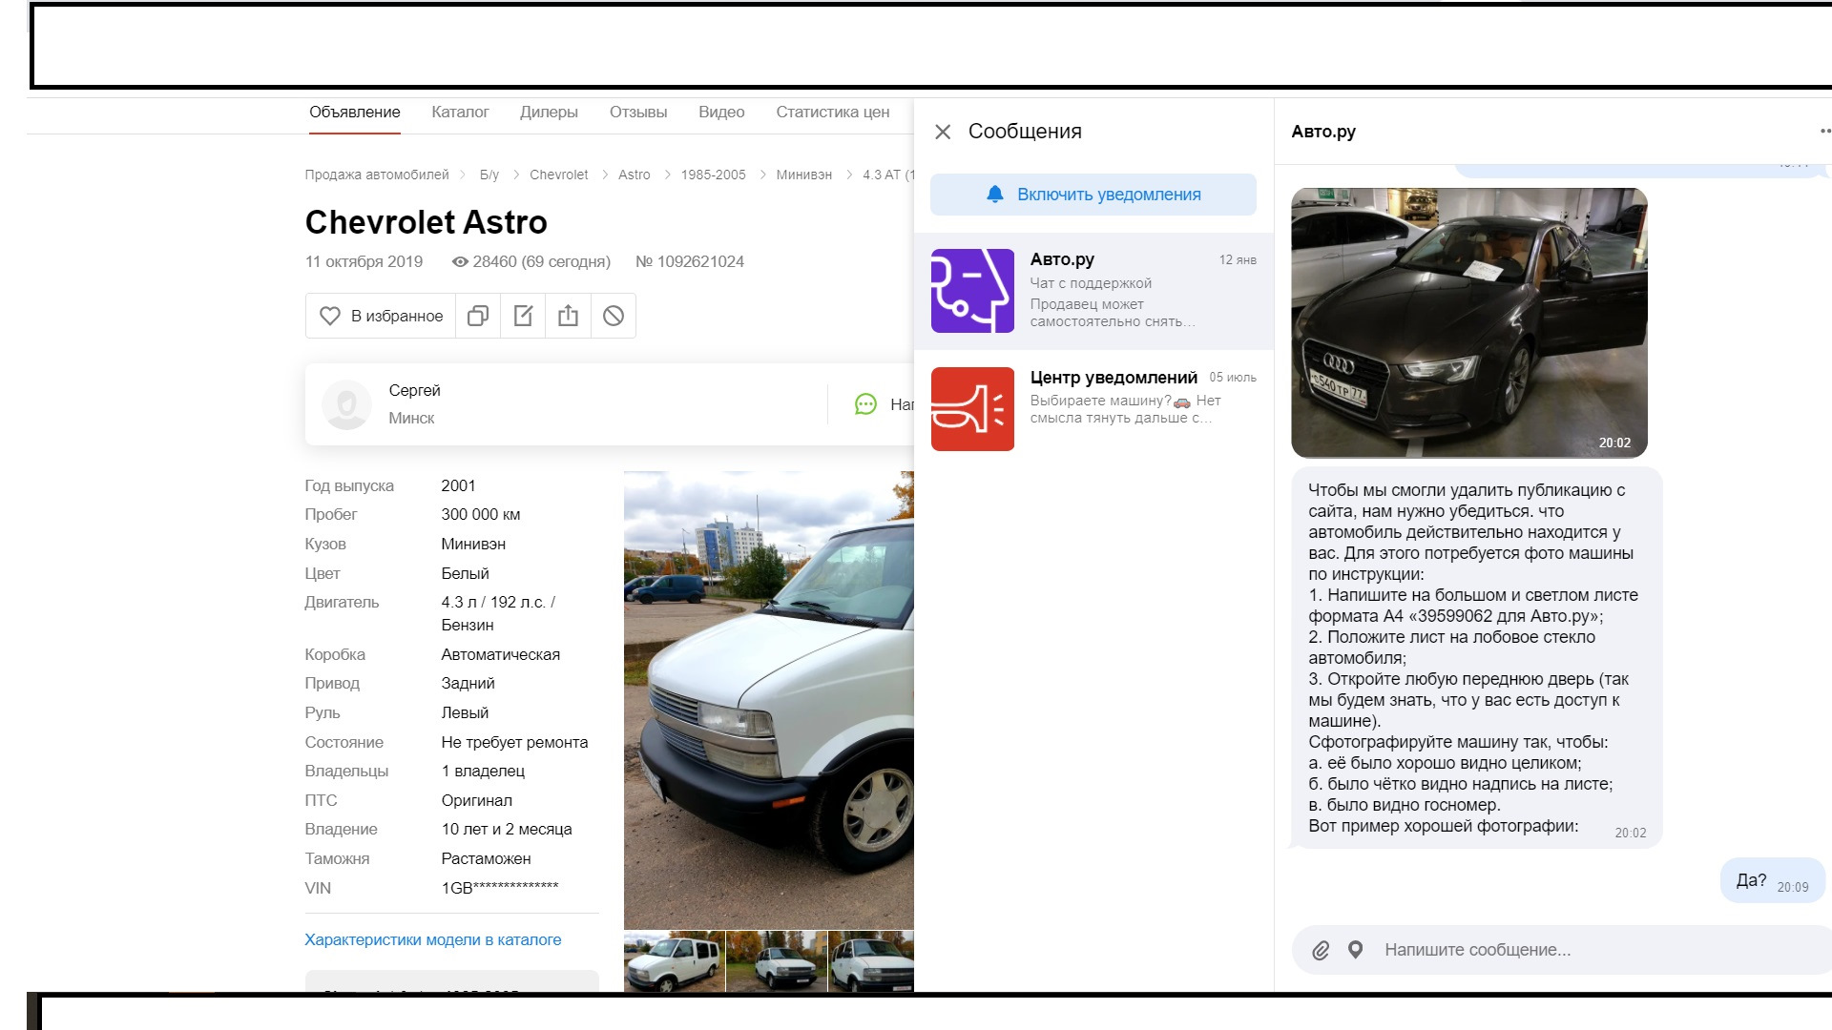This screenshot has height=1030, width=1832.
Task: Open Характеристики модели в каталоге link
Action: tap(433, 939)
